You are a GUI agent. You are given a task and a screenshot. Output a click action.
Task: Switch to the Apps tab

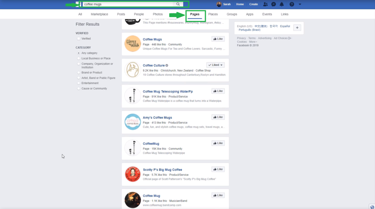click(249, 14)
